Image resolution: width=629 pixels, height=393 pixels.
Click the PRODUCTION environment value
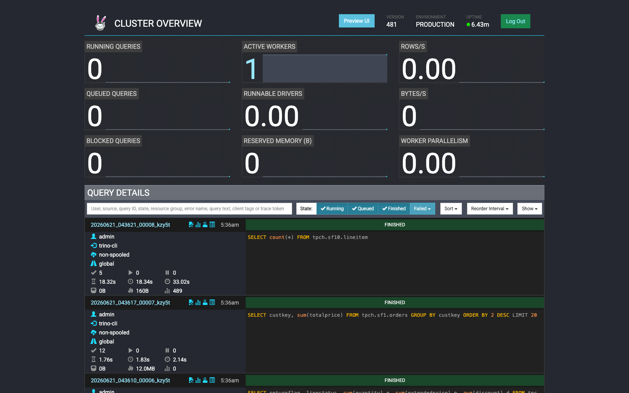pos(435,24)
